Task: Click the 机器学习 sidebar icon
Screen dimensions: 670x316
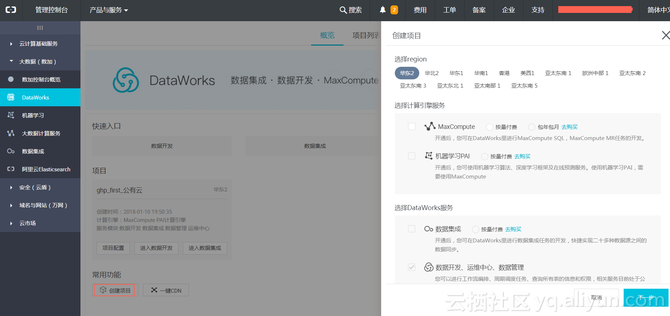Action: click(x=11, y=115)
